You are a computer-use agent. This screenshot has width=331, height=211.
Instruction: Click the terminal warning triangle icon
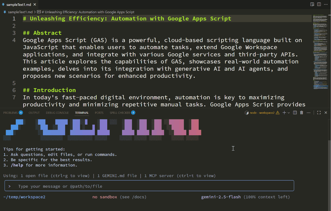[x=278, y=113]
